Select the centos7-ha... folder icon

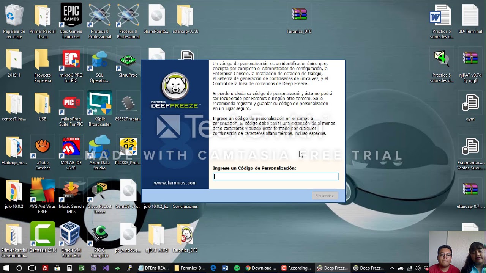(x=14, y=107)
